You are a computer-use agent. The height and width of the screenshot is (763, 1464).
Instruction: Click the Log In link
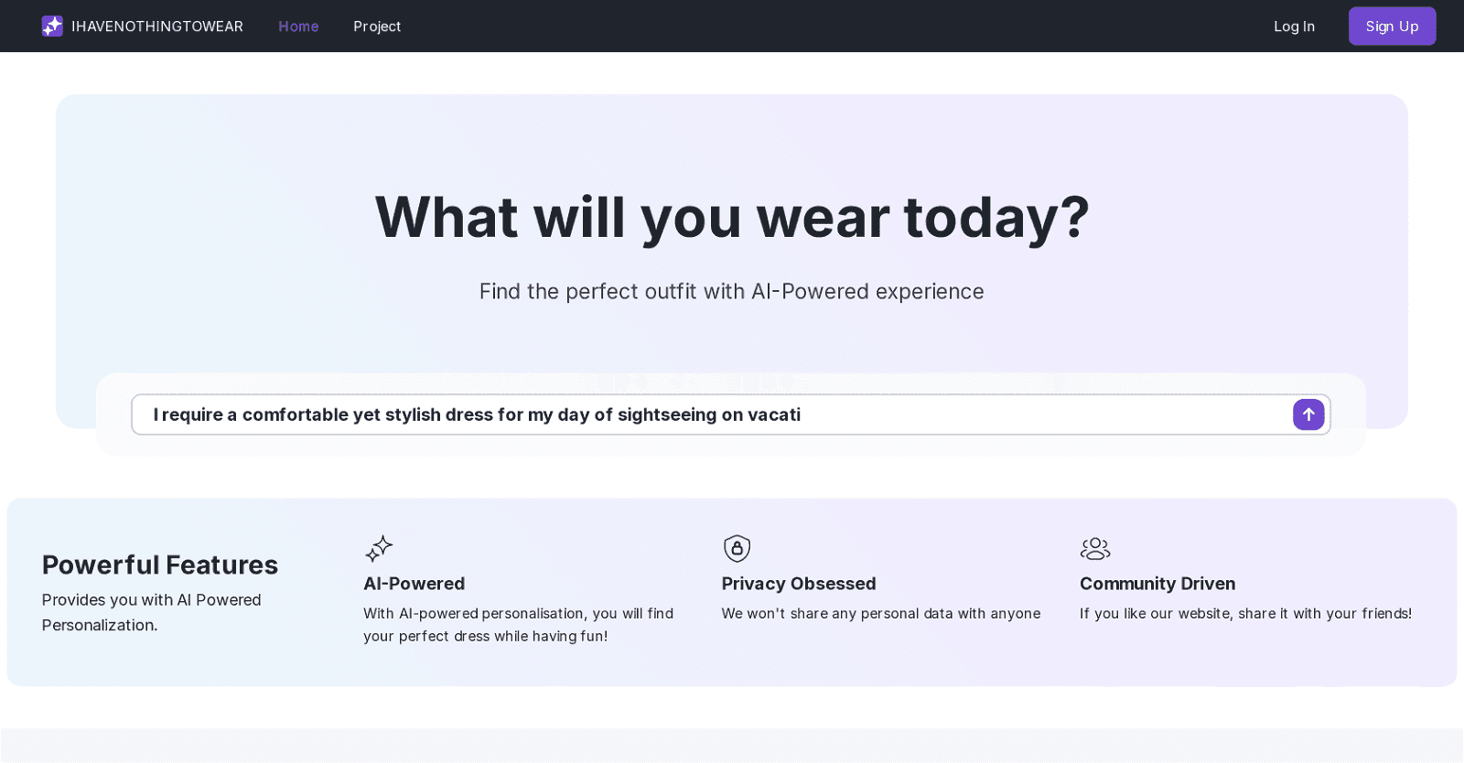coord(1294,27)
